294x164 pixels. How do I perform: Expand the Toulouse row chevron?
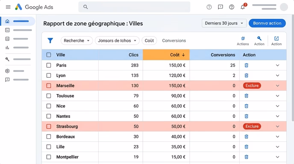coord(277,96)
